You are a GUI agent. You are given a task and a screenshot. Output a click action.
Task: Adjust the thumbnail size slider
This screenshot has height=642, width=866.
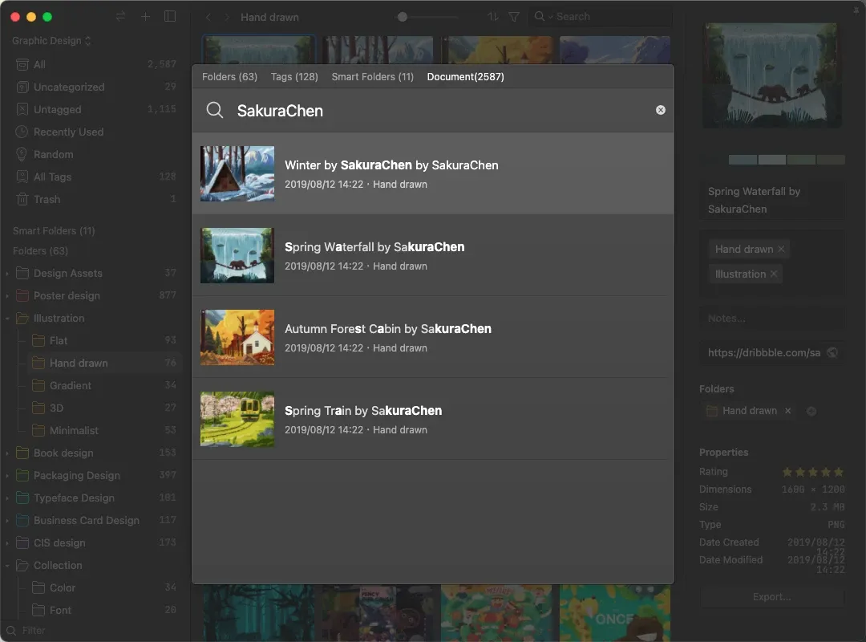(403, 17)
